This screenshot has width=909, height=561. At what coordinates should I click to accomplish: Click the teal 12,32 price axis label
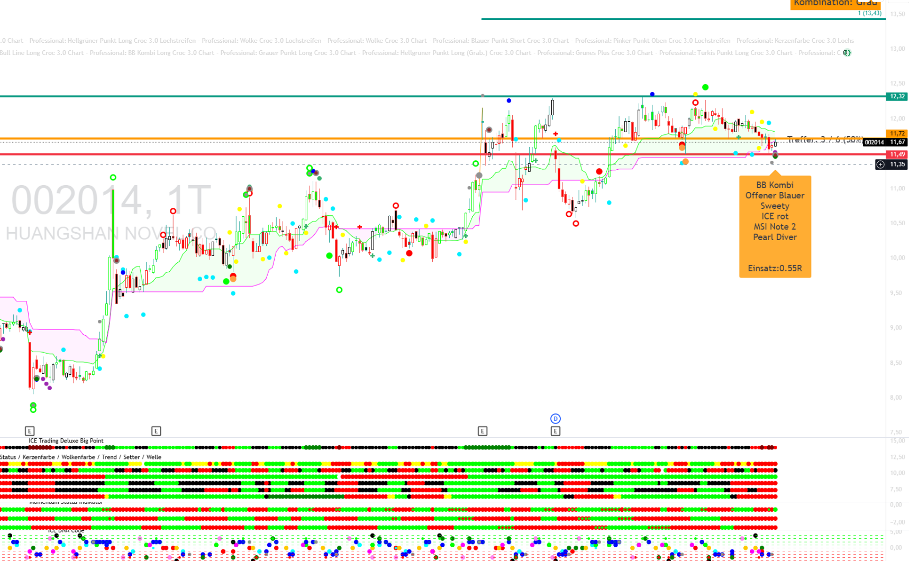tap(897, 96)
